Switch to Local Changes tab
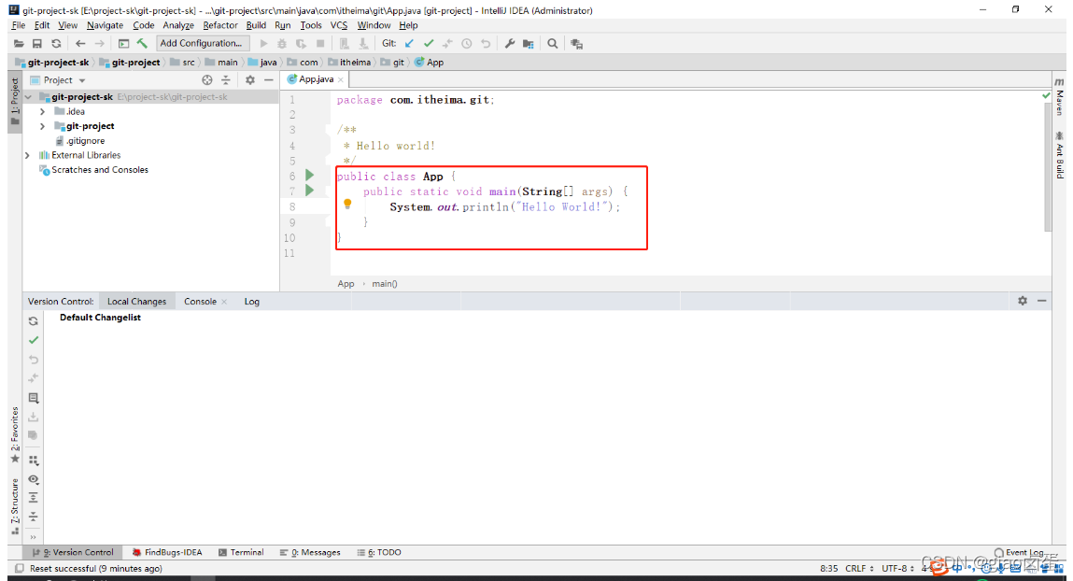This screenshot has width=1073, height=581. (x=137, y=301)
